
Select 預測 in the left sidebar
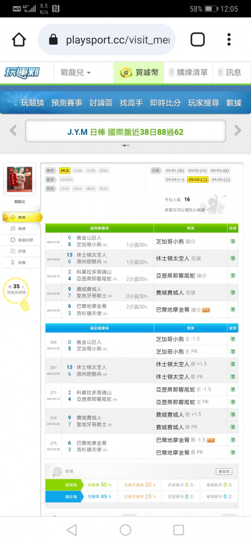click(22, 218)
